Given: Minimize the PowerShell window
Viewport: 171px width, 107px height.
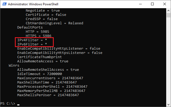Looking at the screenshot, I should tap(140, 4).
